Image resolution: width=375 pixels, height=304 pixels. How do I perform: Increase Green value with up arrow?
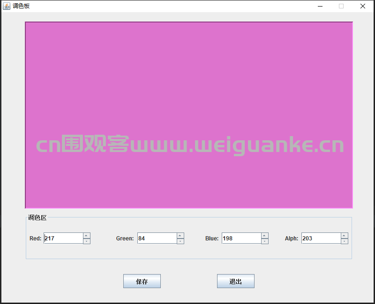(180, 236)
